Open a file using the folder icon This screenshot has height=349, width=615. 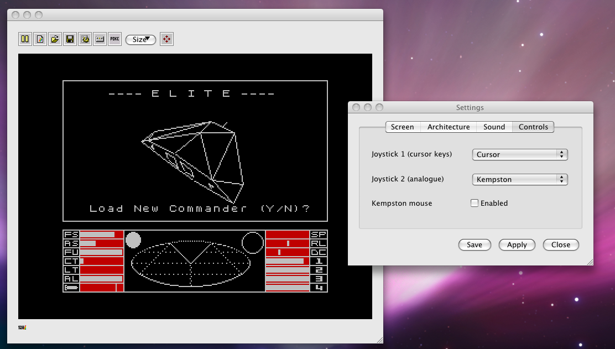(55, 39)
